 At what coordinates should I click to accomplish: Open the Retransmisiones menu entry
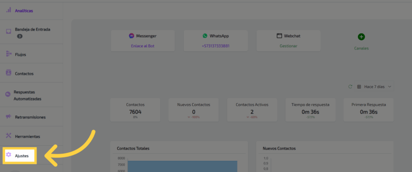[30, 117]
